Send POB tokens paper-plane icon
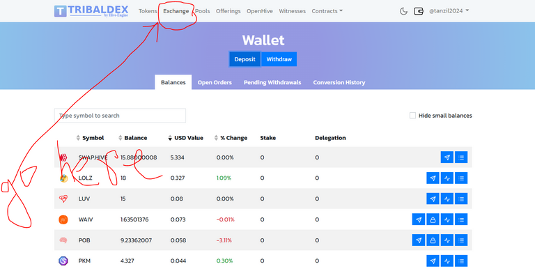Image resolution: width=535 pixels, height=271 pixels. [x=419, y=240]
